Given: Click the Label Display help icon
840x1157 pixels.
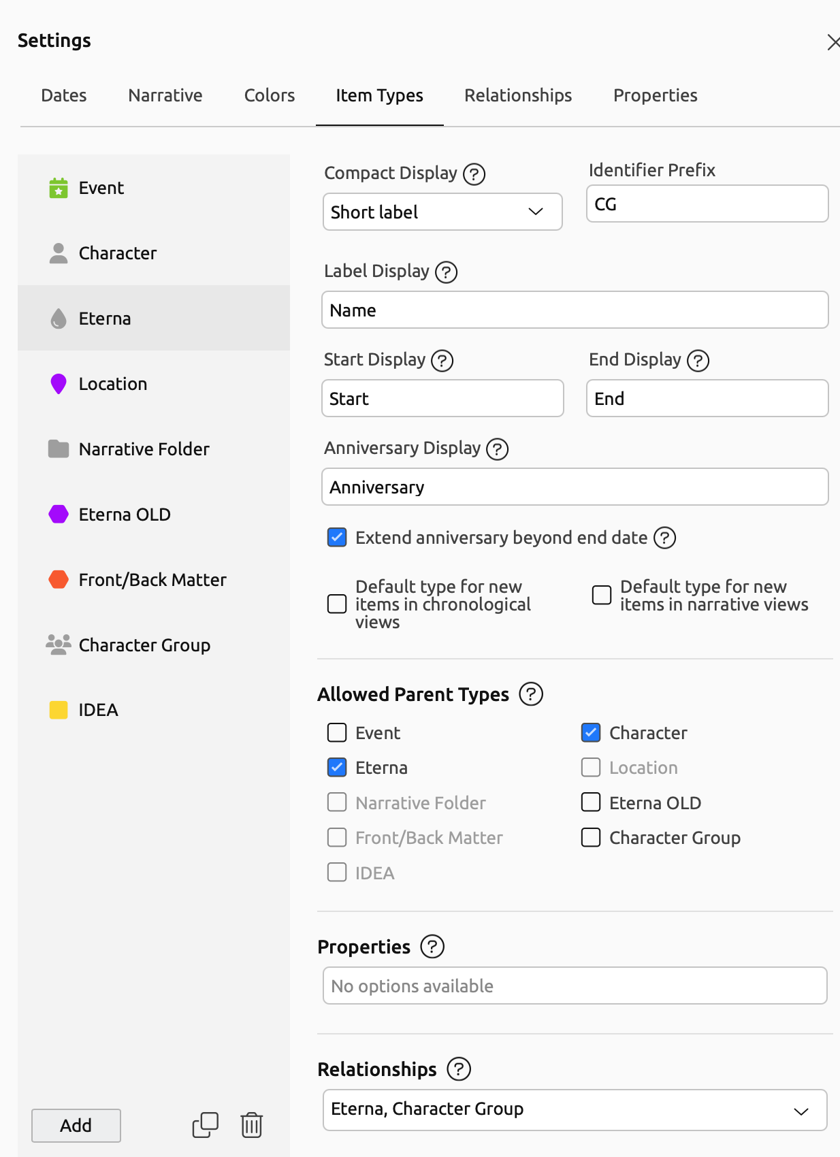Looking at the screenshot, I should (446, 272).
